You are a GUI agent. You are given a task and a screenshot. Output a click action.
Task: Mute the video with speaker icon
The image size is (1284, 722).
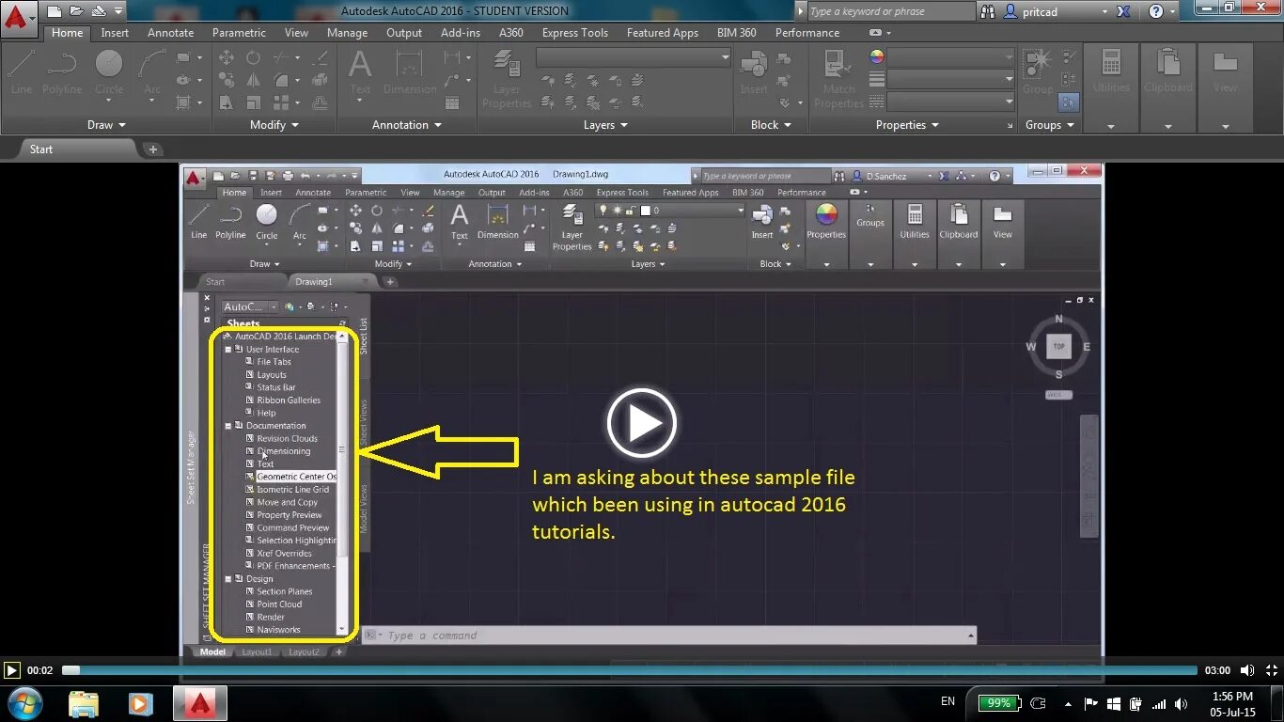point(1247,670)
